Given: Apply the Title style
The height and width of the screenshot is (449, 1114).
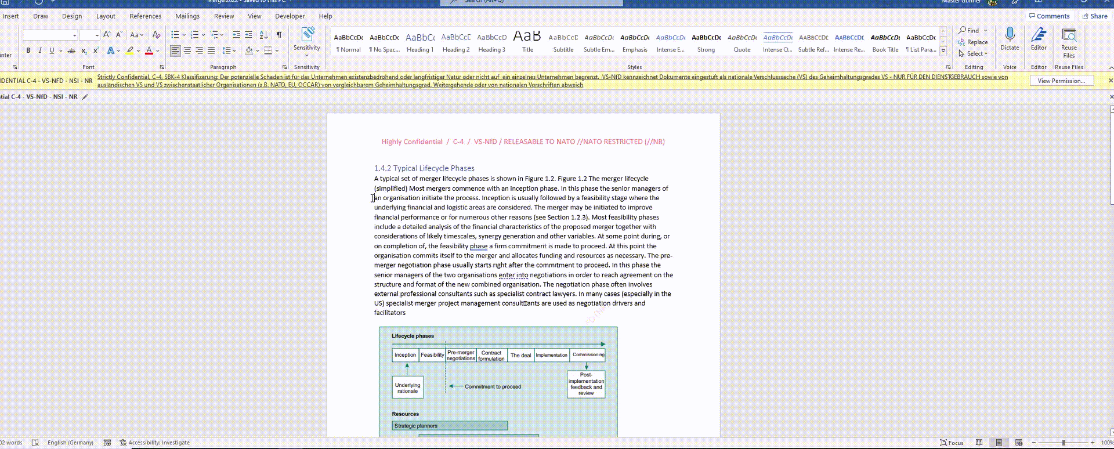Looking at the screenshot, I should click(x=527, y=42).
